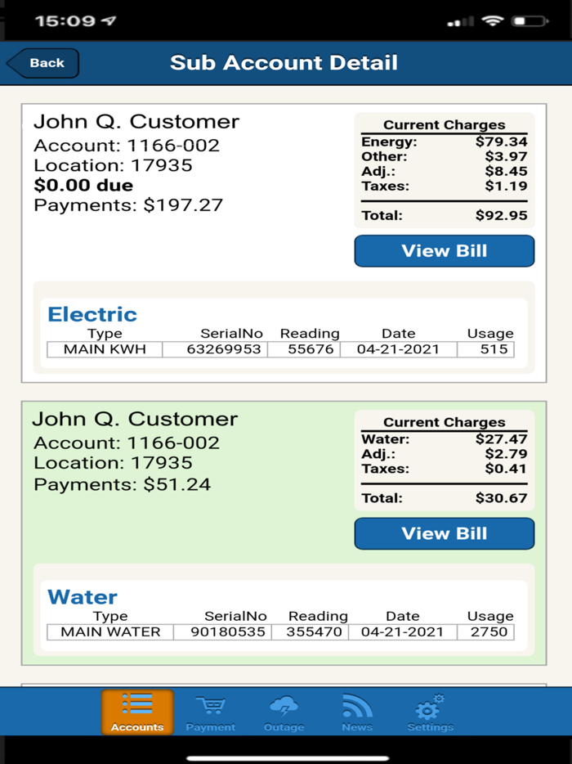Tap View Bill for the Electric account
Viewport: 572px width, 764px height.
pyautogui.click(x=444, y=250)
